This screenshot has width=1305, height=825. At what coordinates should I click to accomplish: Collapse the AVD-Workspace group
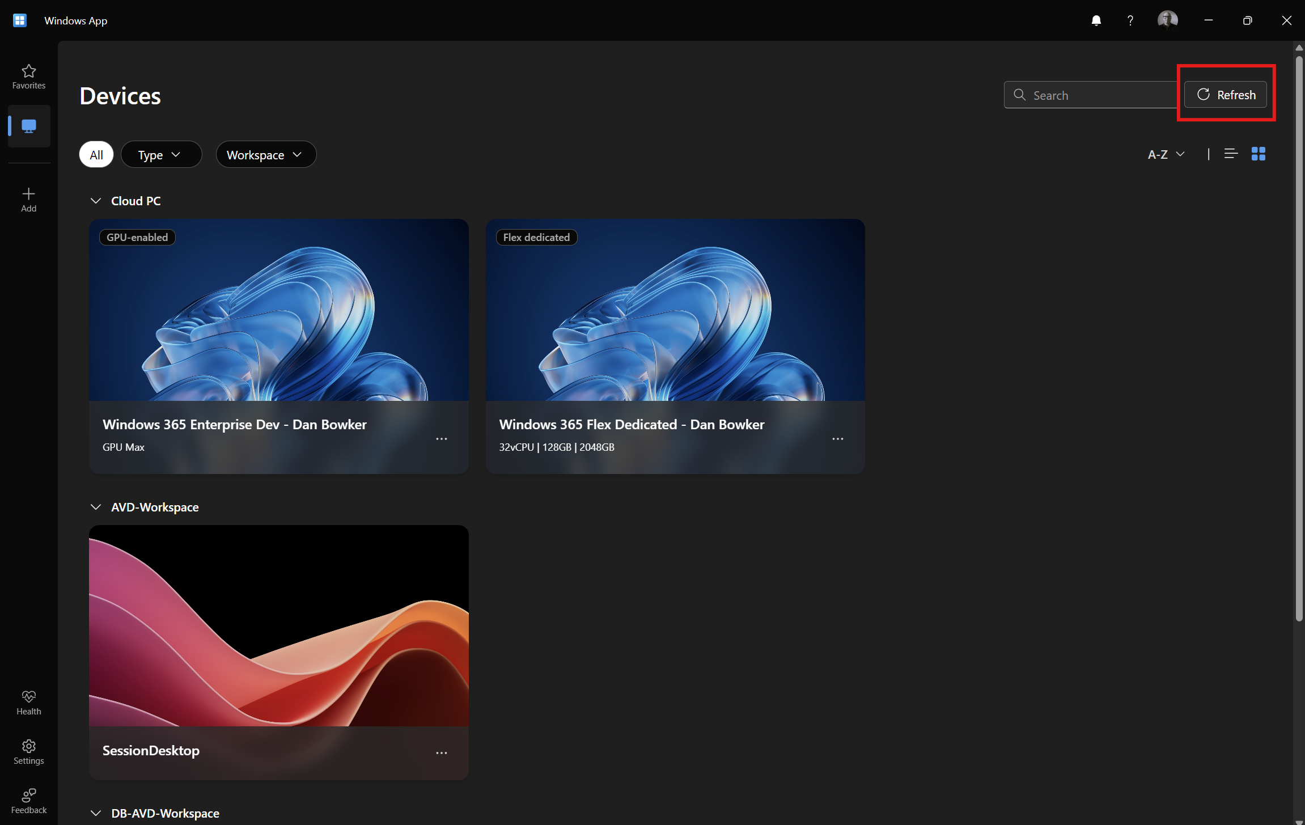(96, 507)
